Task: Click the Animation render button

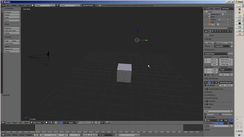Action: 218,43
